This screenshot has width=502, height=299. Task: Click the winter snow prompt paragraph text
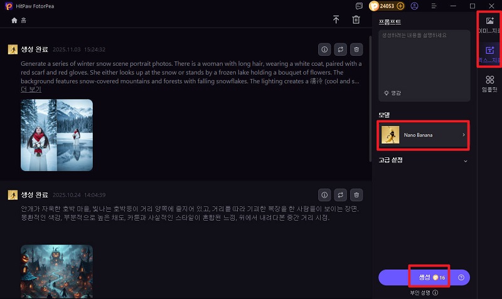pyautogui.click(x=191, y=73)
